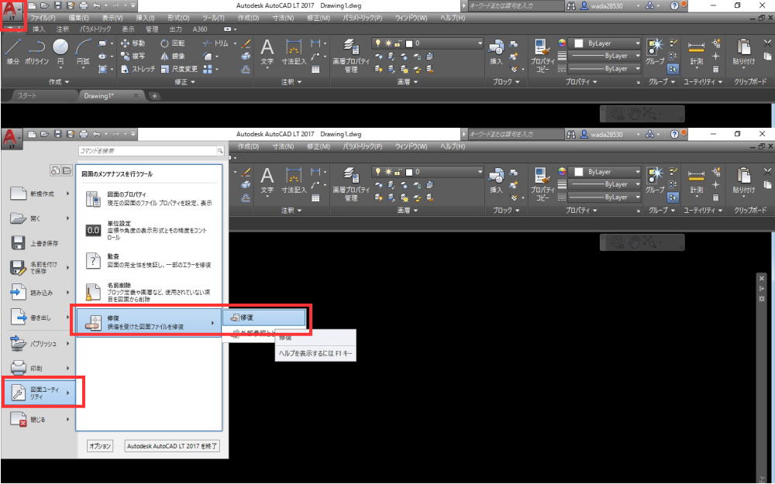The image size is (775, 484).
Task: Click the help question mark icon in the top window
Action: [x=675, y=6]
